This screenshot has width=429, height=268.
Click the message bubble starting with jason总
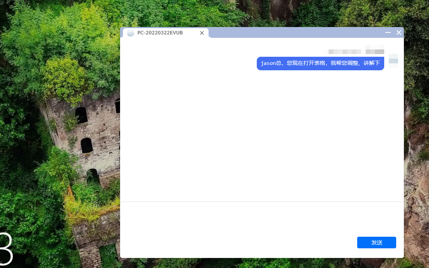coord(320,63)
